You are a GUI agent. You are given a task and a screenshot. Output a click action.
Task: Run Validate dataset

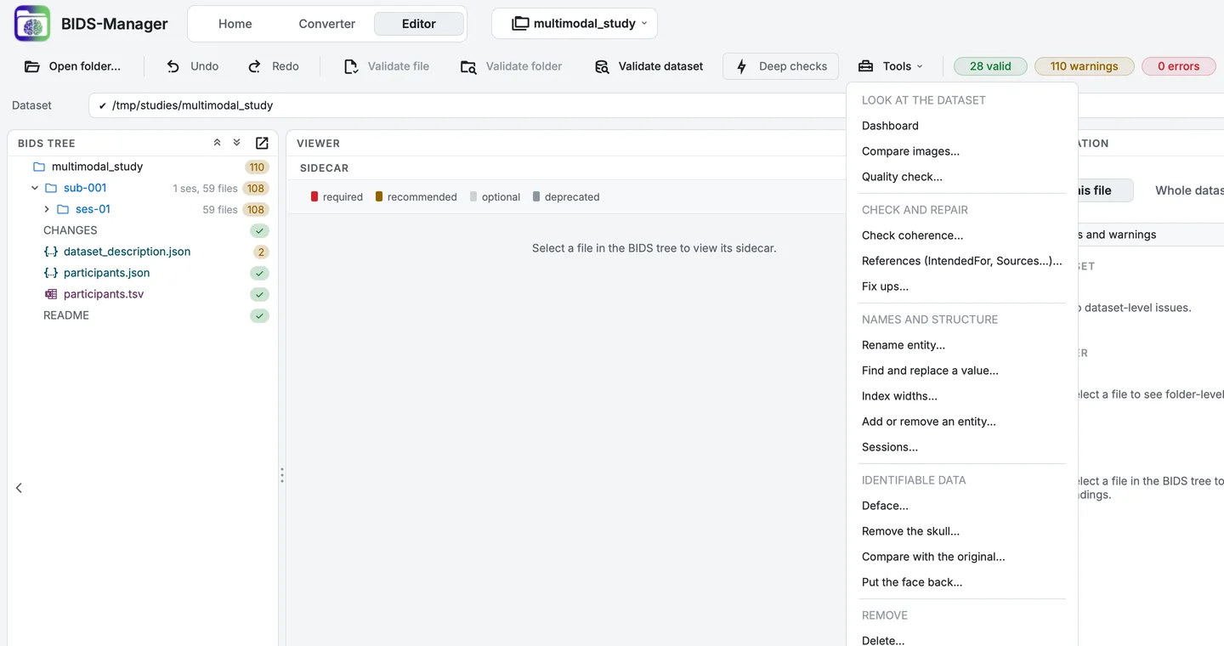point(649,66)
